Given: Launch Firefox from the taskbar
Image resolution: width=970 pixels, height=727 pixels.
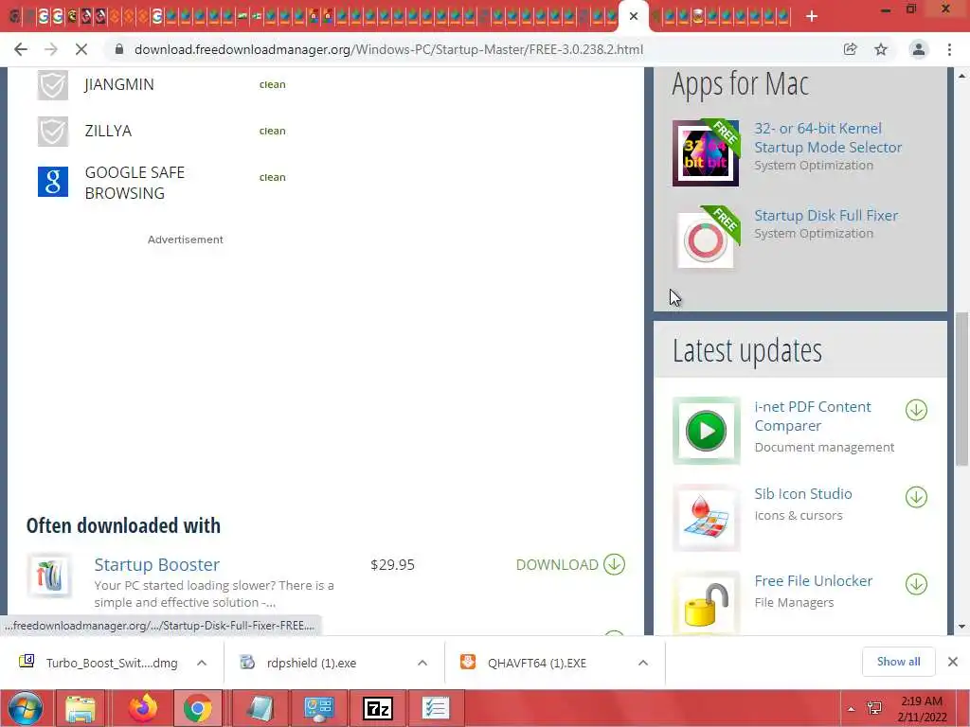Looking at the screenshot, I should (143, 708).
